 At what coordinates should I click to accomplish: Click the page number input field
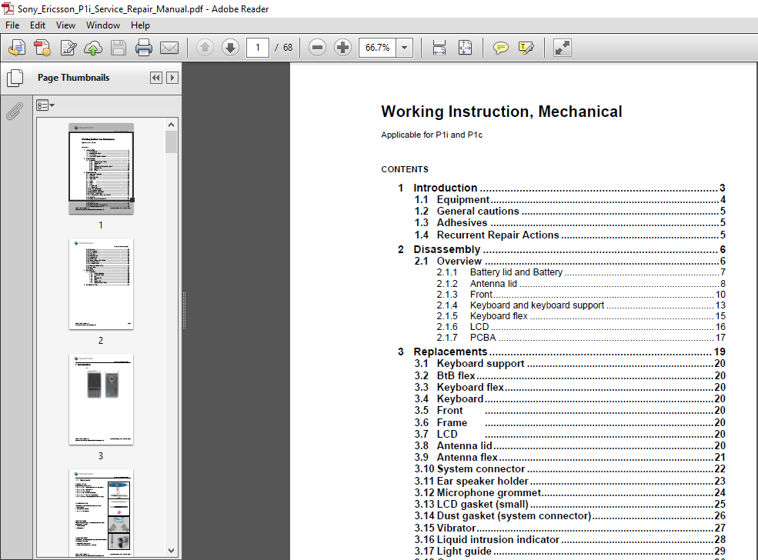[258, 48]
